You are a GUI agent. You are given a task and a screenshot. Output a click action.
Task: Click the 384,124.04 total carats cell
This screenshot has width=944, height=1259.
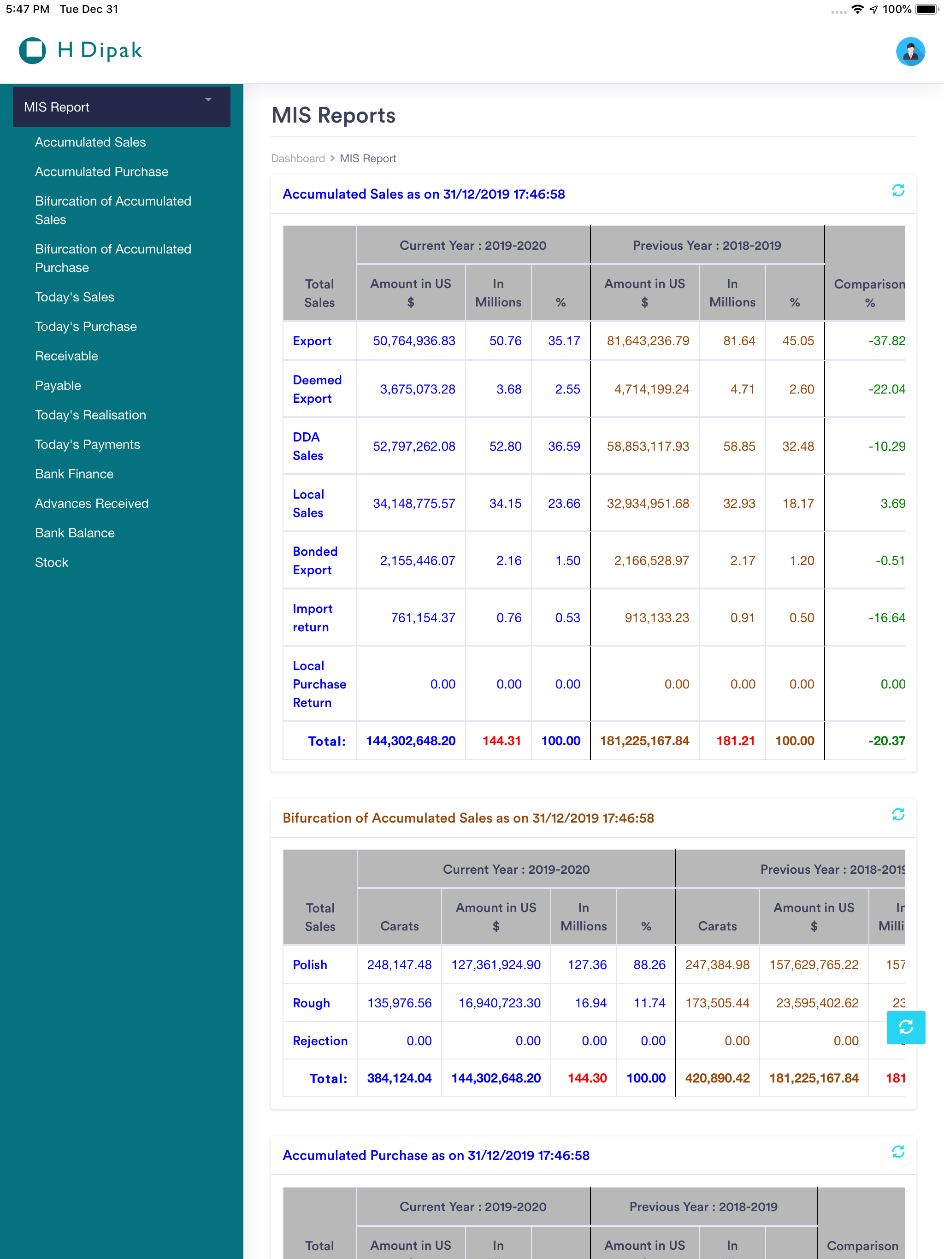[399, 1078]
